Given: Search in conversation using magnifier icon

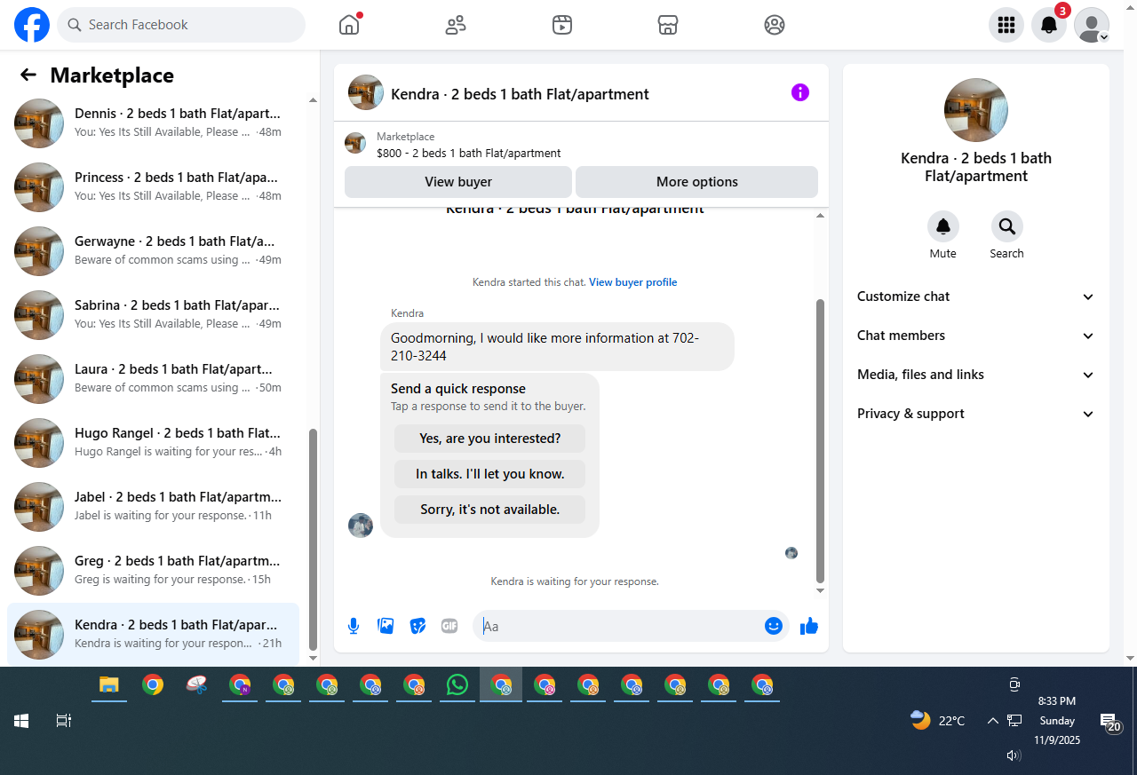Looking at the screenshot, I should click(1006, 226).
